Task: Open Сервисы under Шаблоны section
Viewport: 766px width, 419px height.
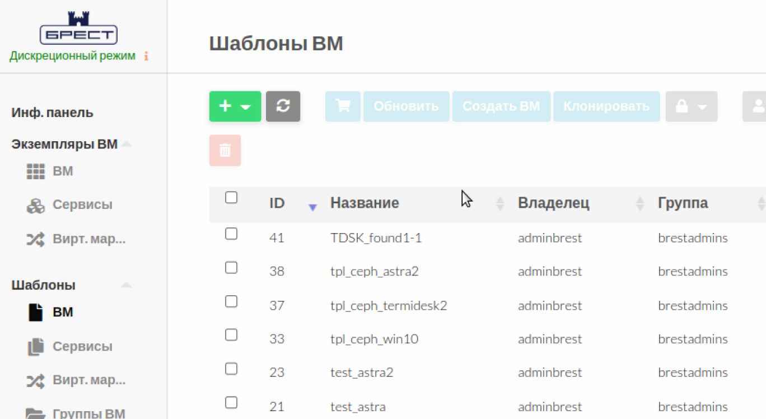Action: tap(82, 347)
